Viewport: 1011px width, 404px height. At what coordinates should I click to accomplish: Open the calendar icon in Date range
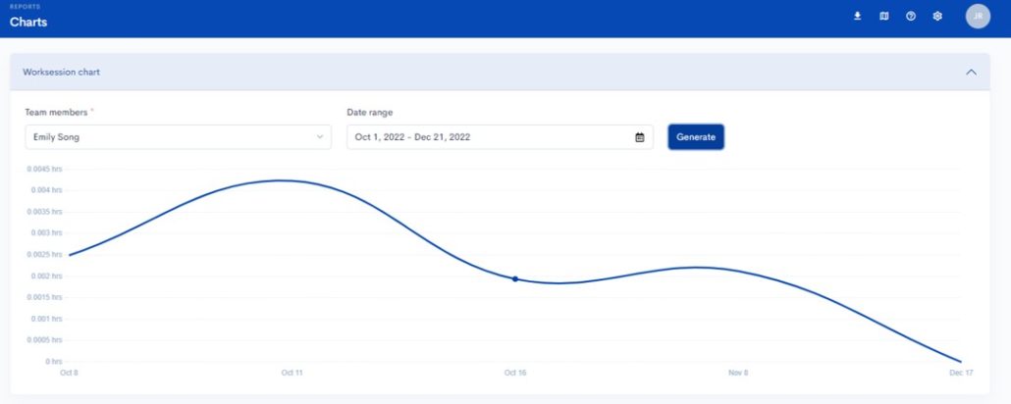(639, 137)
